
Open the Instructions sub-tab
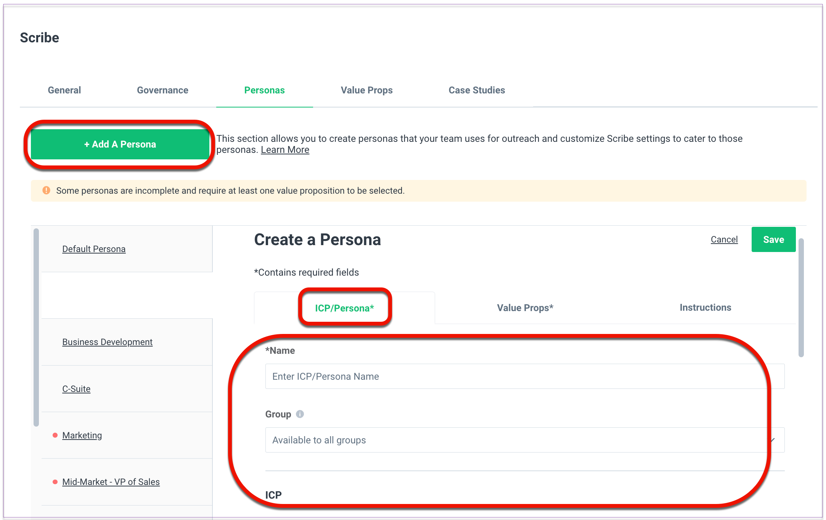point(705,308)
